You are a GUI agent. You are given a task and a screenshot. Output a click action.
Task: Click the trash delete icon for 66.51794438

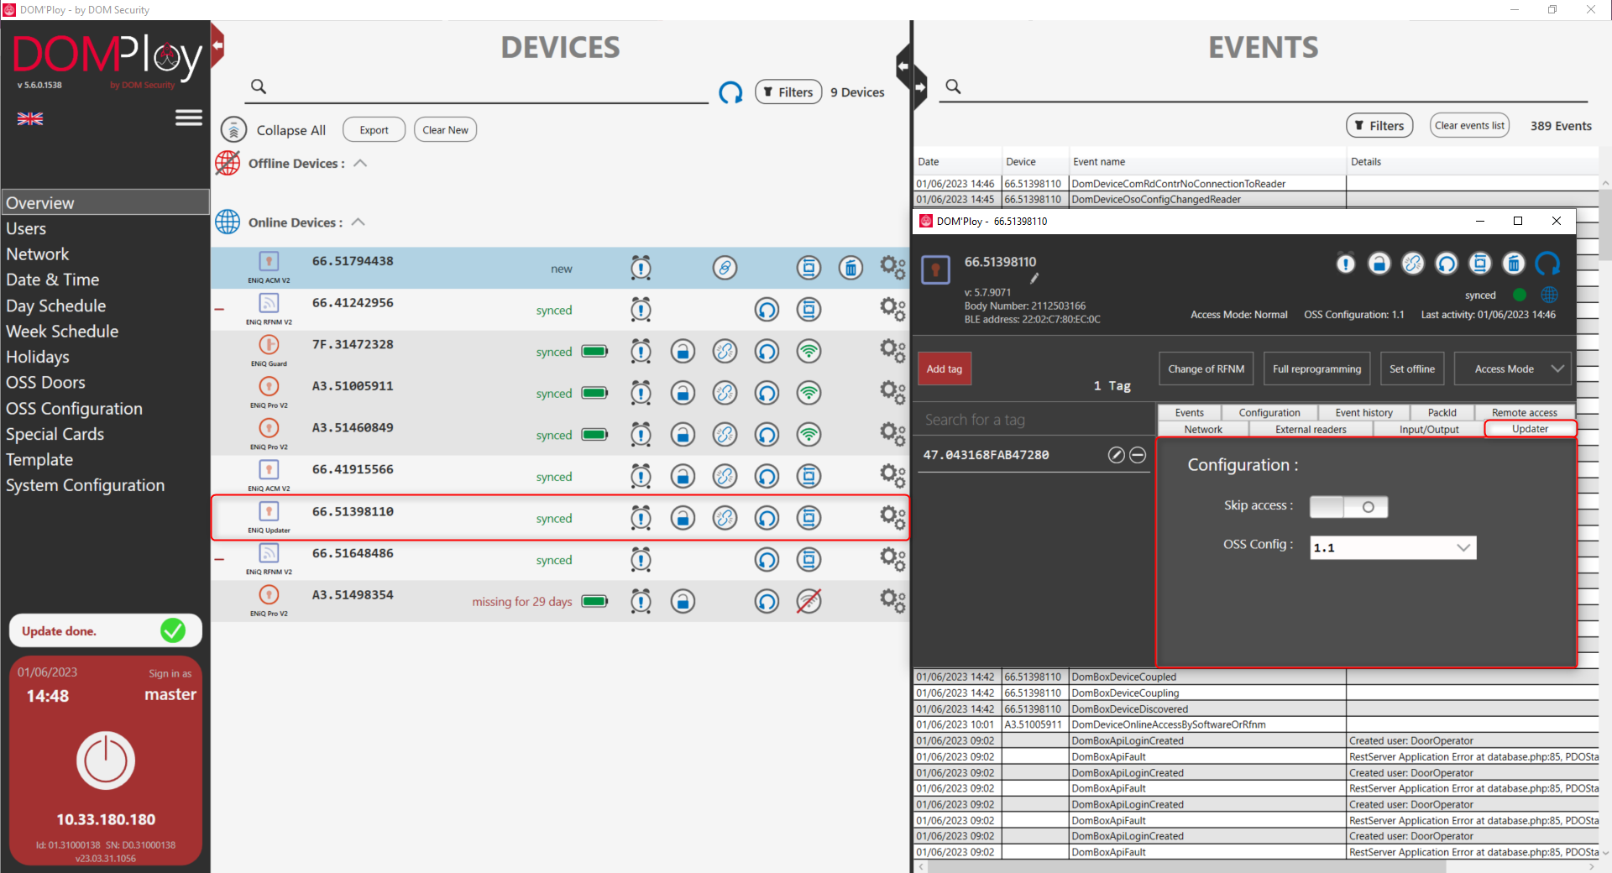[850, 268]
